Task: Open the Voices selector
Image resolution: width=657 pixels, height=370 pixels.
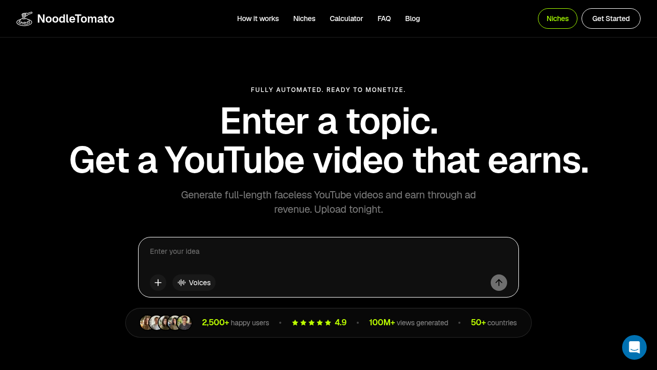Action: coord(194,283)
